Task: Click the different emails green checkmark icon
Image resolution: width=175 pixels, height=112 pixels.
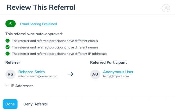Action: (8, 41)
